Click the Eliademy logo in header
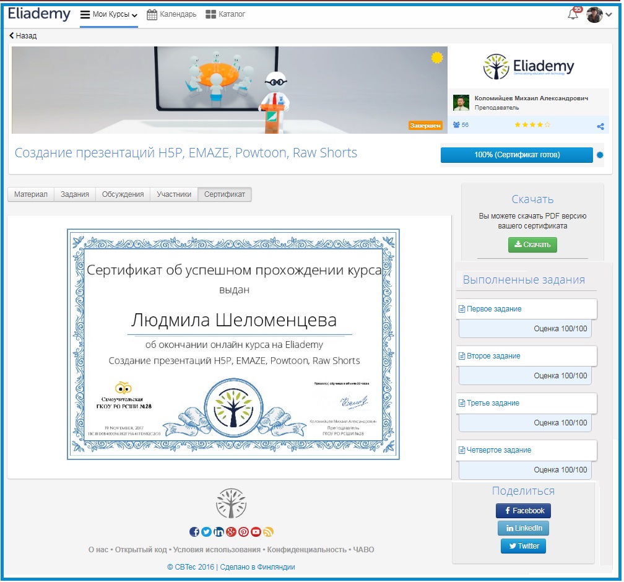The image size is (624, 582). click(39, 14)
